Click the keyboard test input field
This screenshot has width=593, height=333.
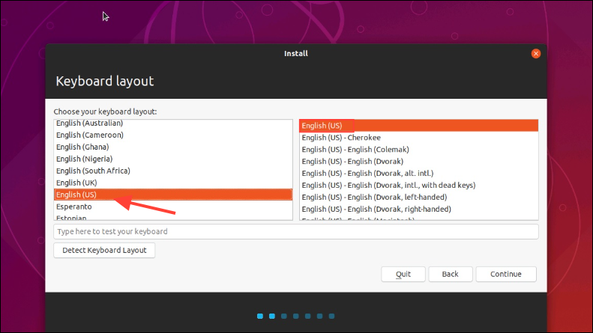coord(295,231)
